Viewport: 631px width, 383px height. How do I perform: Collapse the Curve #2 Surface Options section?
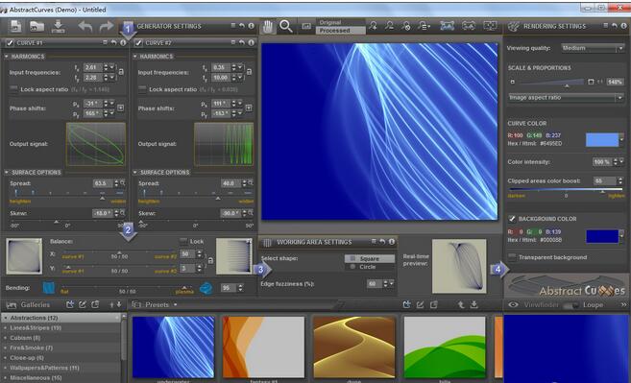[134, 172]
